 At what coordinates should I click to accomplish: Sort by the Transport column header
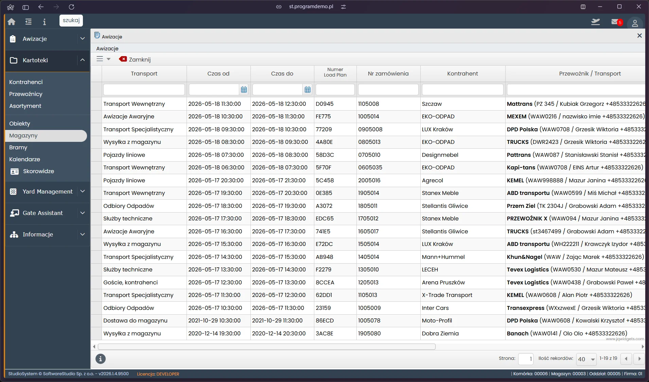click(x=144, y=73)
